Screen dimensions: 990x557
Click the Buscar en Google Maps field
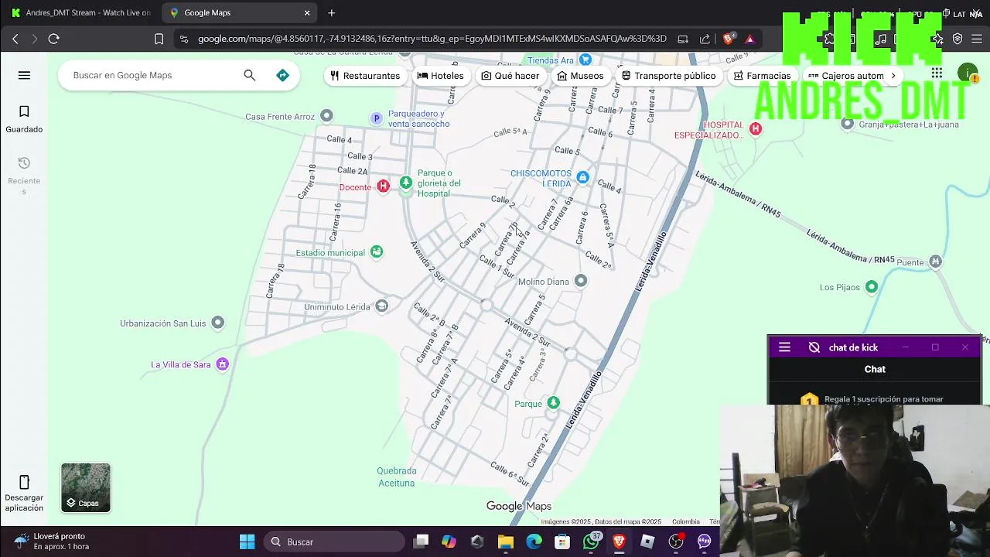pos(153,75)
